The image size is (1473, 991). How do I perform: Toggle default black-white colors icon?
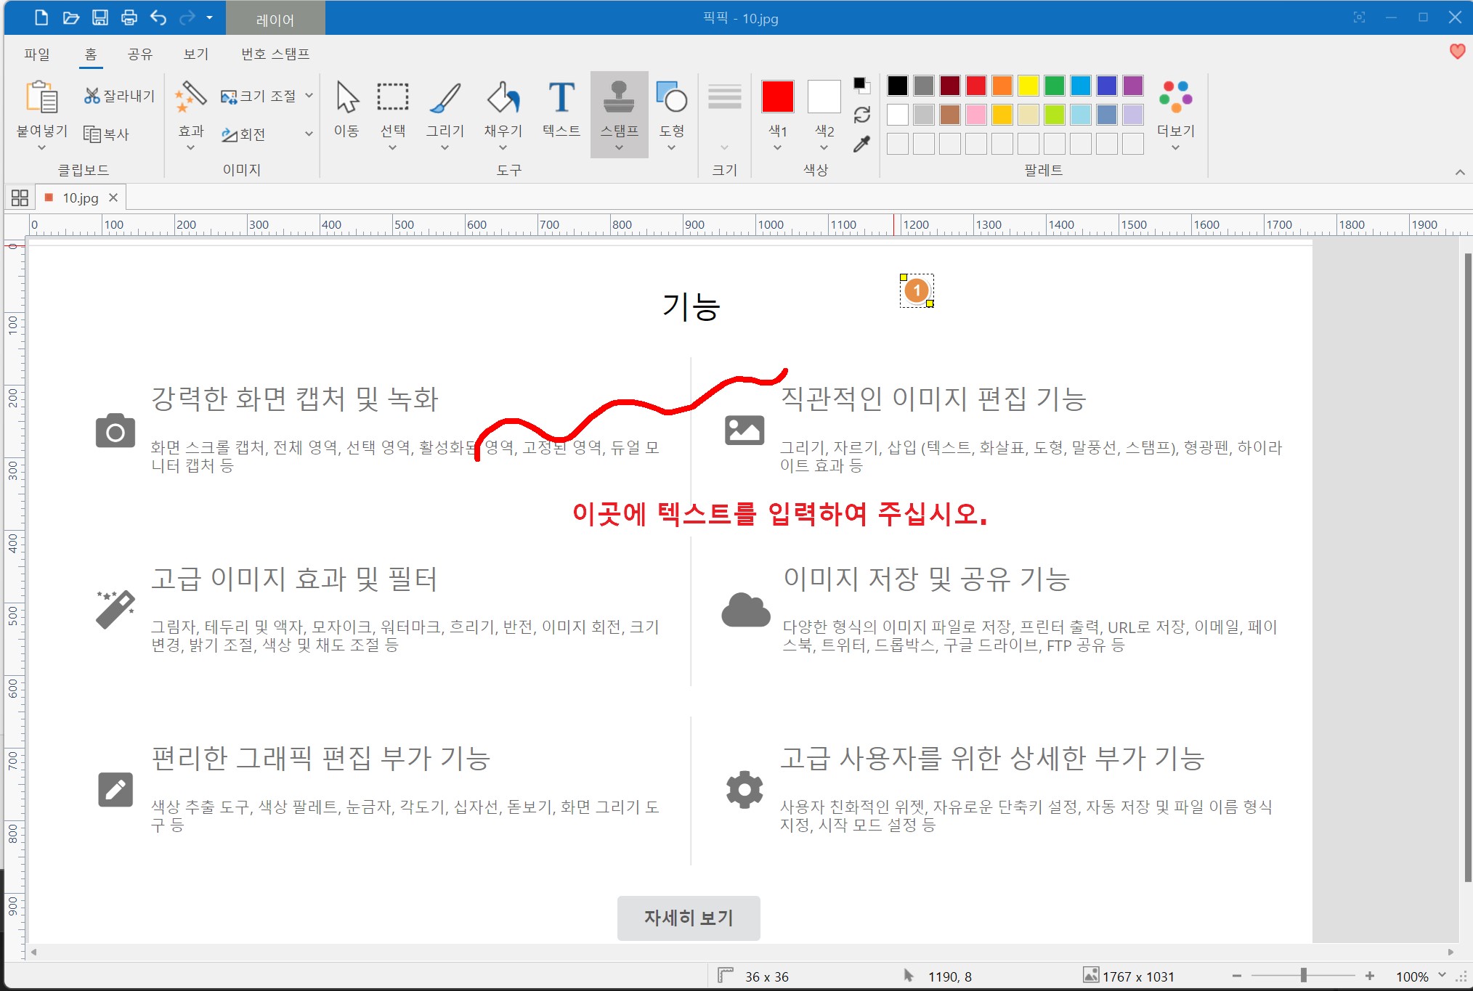pyautogui.click(x=861, y=85)
